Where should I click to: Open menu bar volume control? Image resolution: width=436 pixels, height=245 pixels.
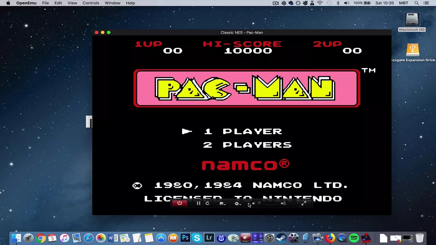346,3
